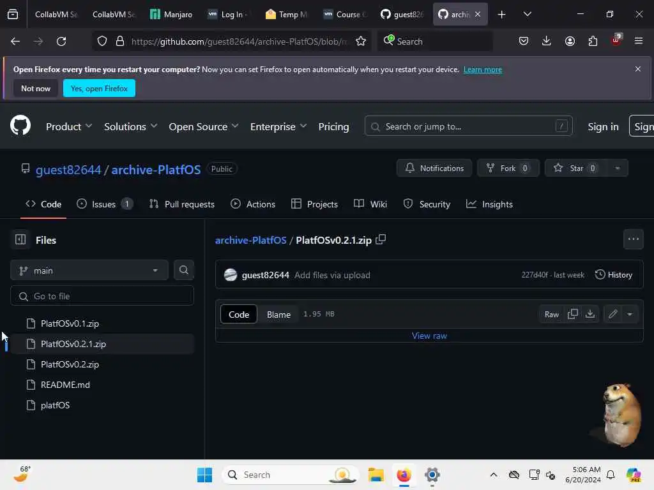
Task: Switch to the Pull requests tab
Action: click(182, 204)
